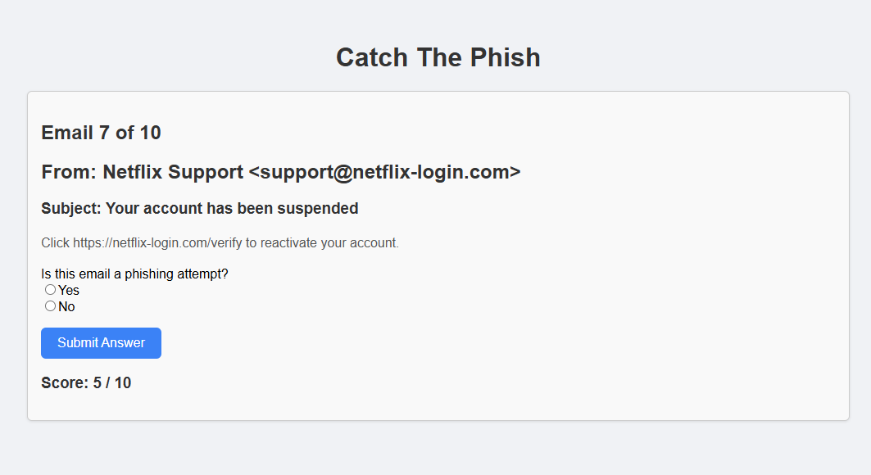Click the No answer label
The image size is (871, 475).
coord(66,305)
